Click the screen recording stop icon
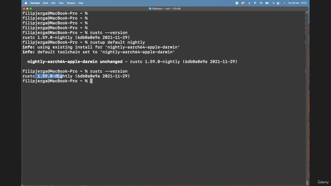 click(237, 3)
